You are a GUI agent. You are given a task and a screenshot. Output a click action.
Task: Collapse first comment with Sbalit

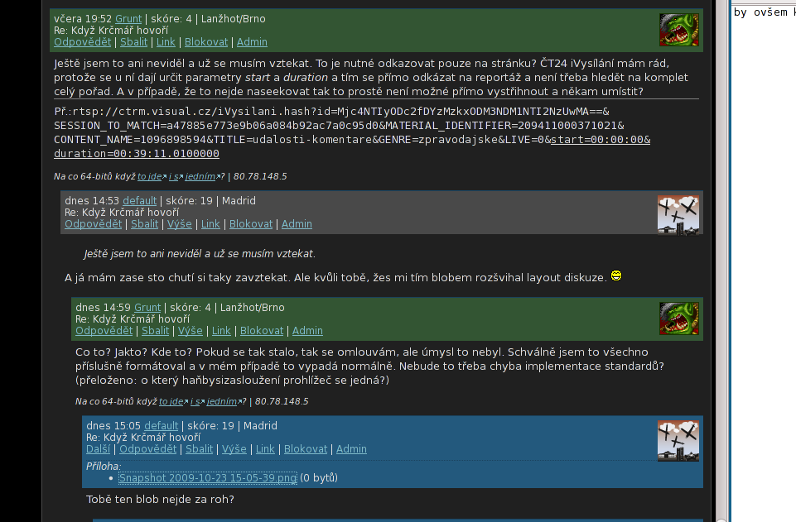pyautogui.click(x=133, y=42)
